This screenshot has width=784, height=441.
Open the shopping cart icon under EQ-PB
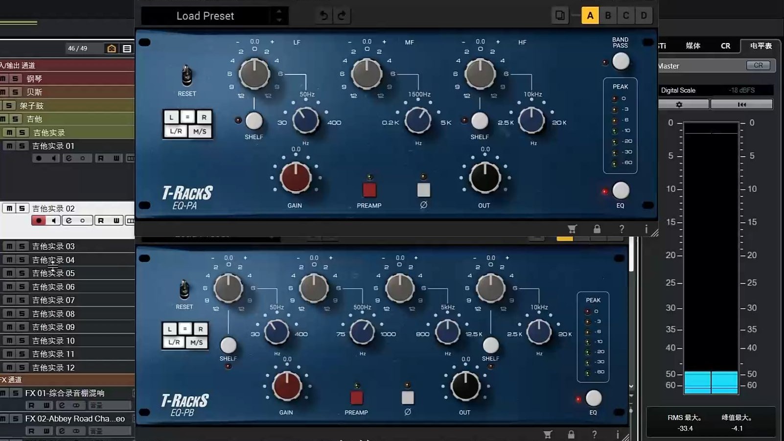coord(548,434)
